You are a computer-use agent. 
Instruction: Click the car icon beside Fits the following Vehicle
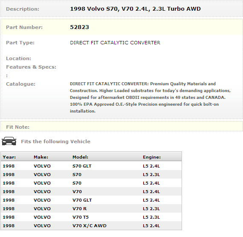click(x=9, y=141)
